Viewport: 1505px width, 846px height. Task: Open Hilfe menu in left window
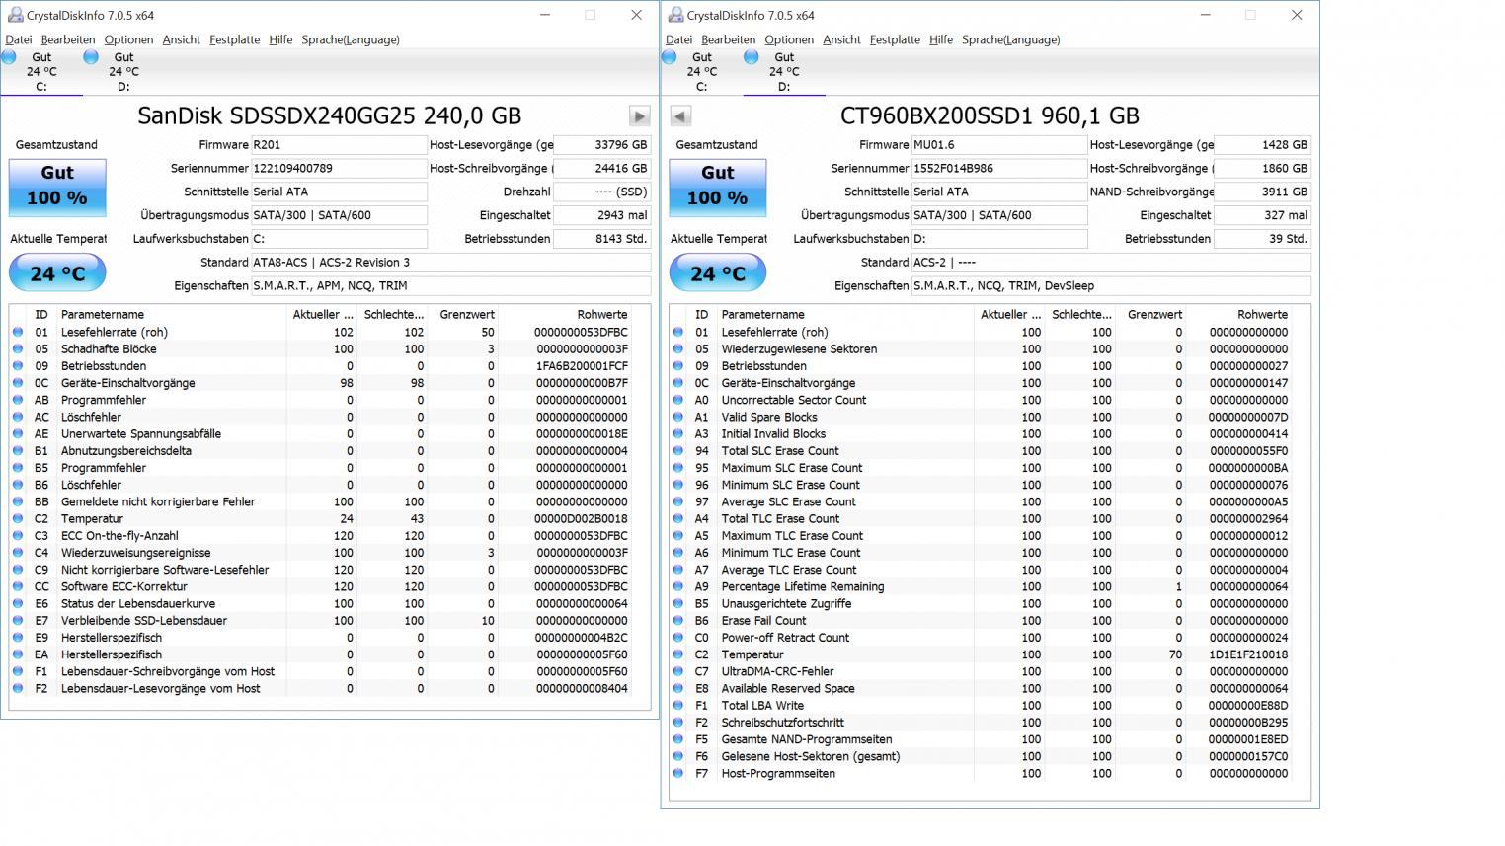(x=280, y=39)
